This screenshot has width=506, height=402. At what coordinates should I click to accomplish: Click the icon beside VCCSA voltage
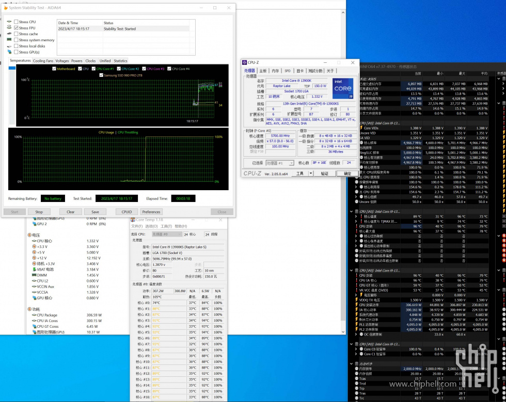point(34,292)
